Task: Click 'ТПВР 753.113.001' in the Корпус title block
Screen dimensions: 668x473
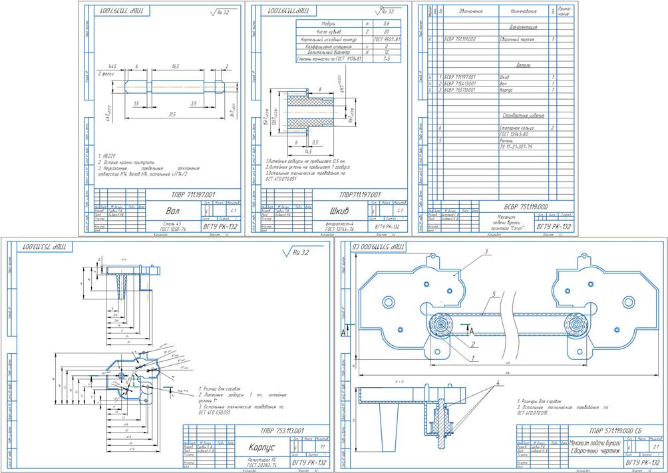Action: 281,430
